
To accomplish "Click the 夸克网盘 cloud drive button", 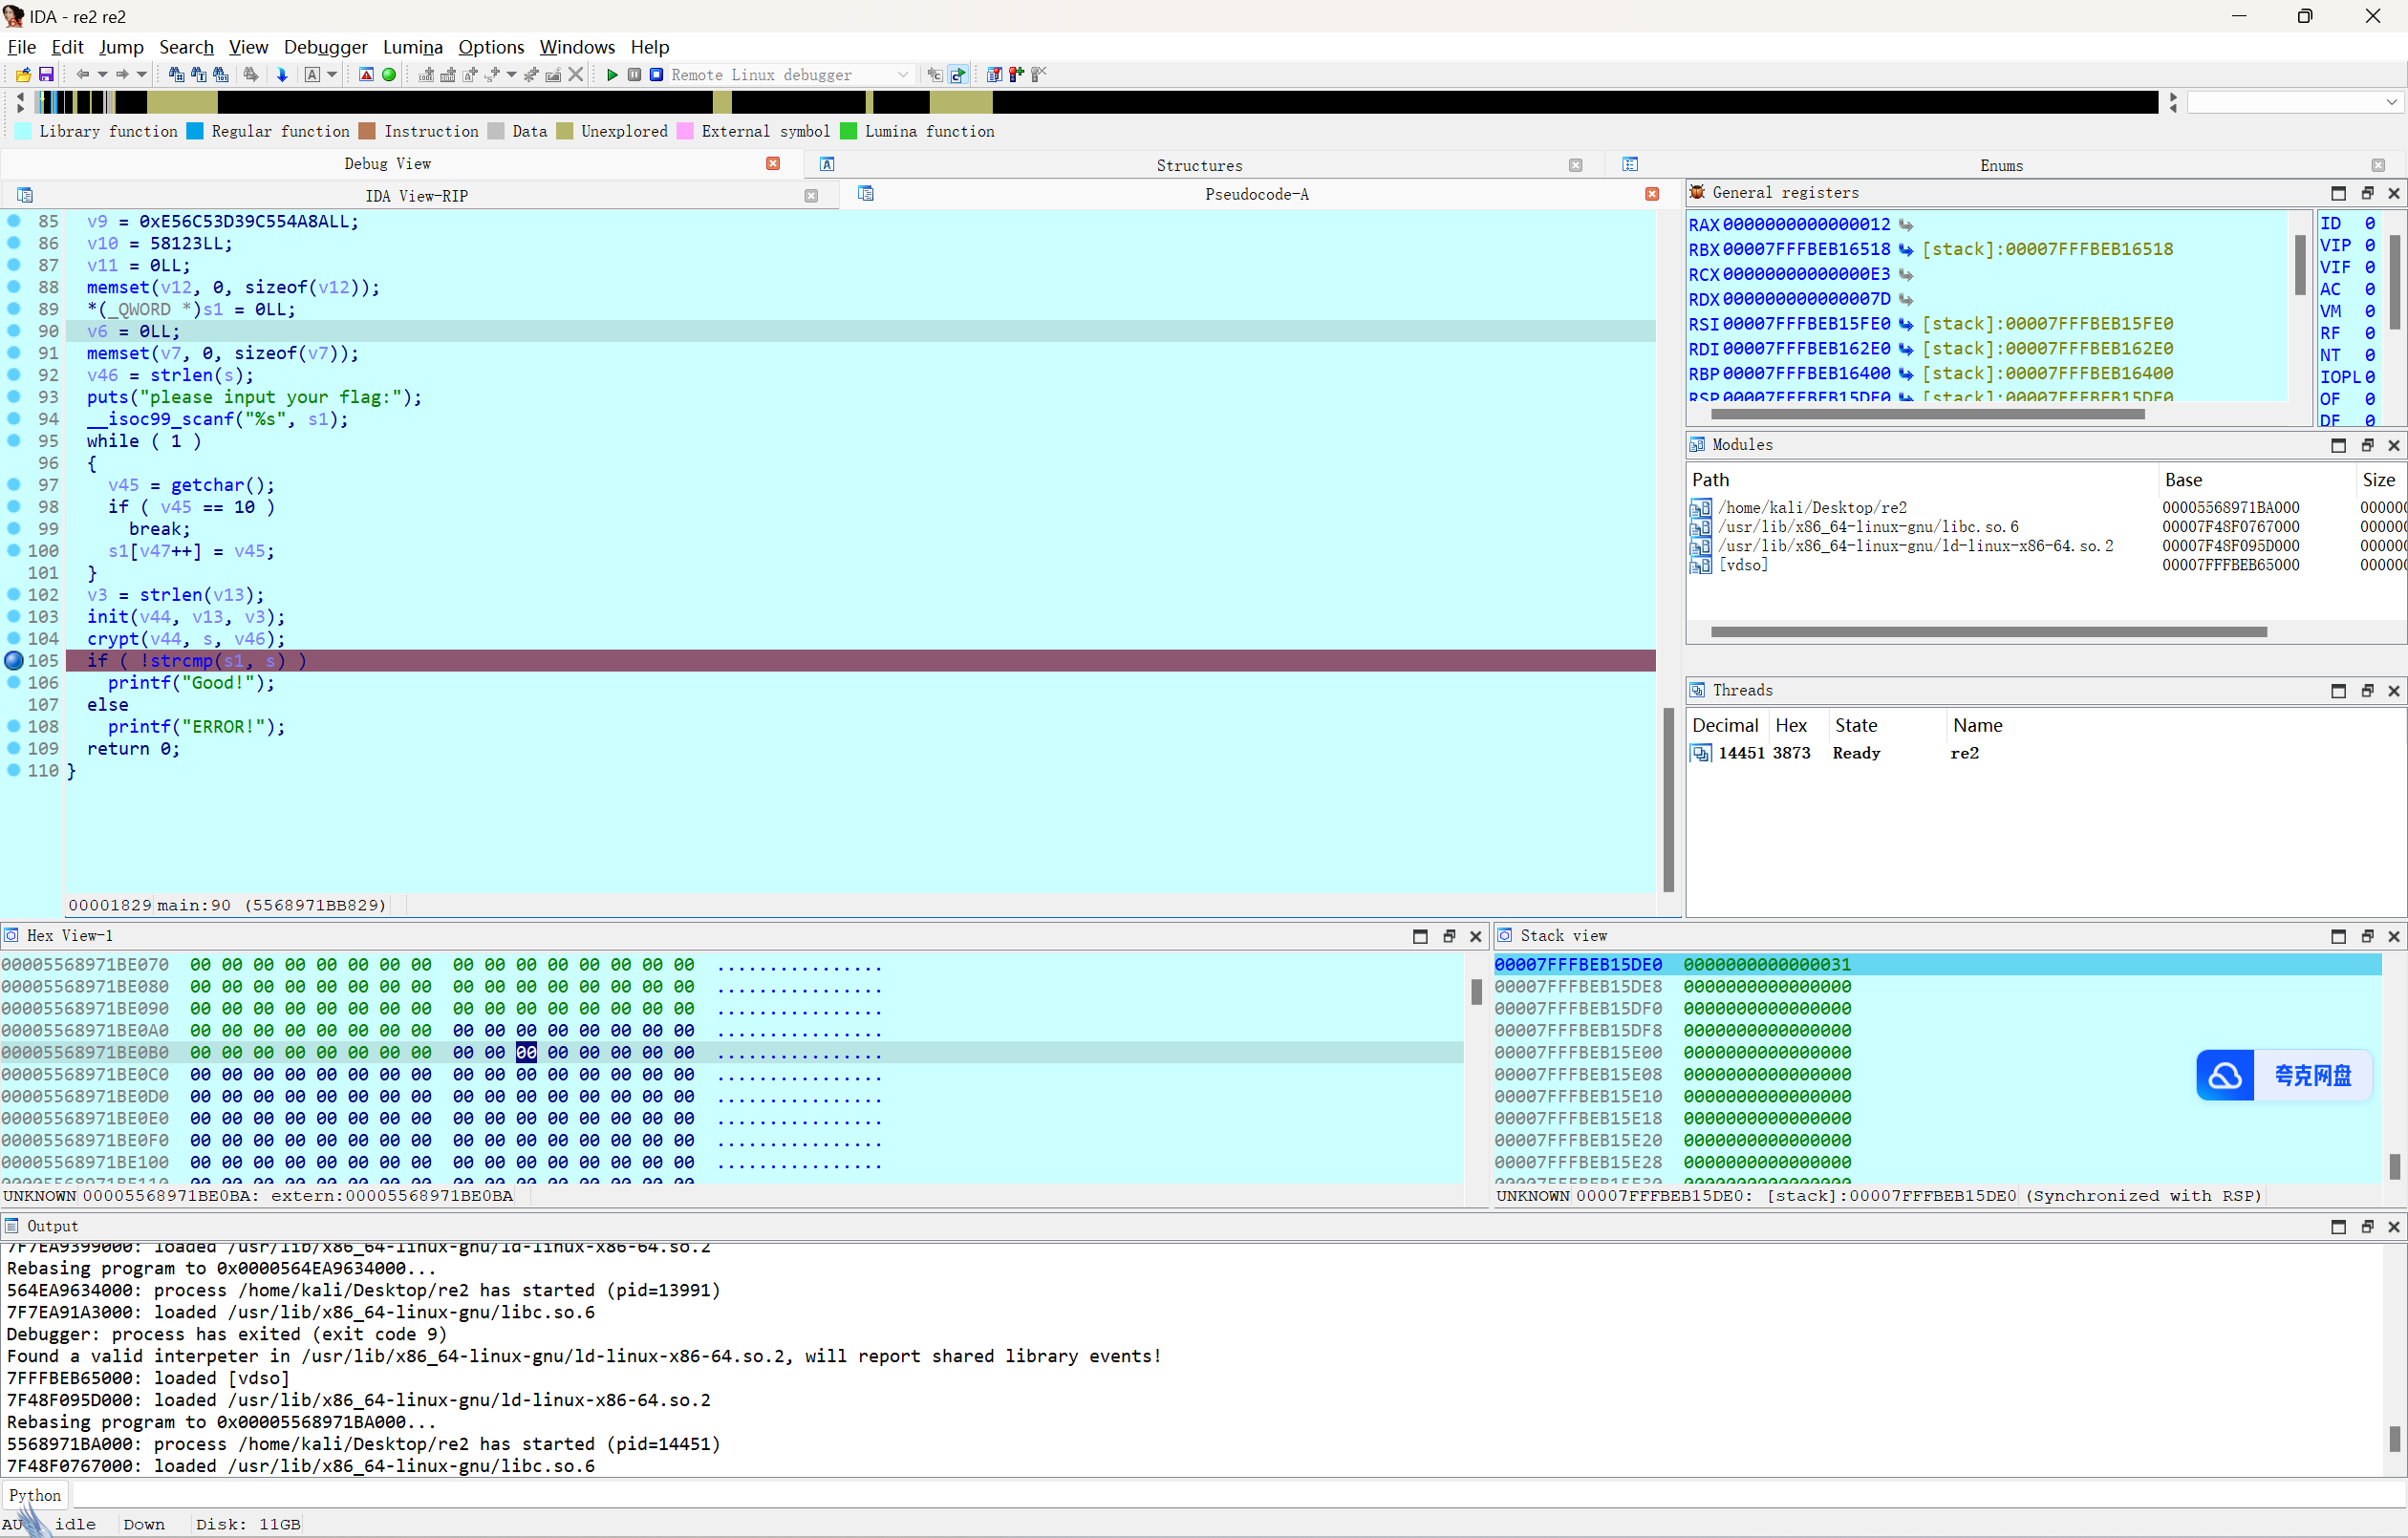I will [x=2283, y=1075].
